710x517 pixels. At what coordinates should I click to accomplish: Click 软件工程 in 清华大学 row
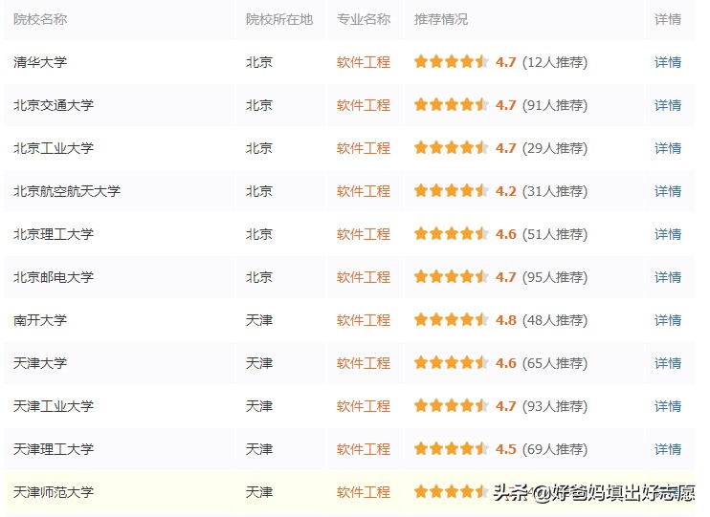tap(364, 62)
